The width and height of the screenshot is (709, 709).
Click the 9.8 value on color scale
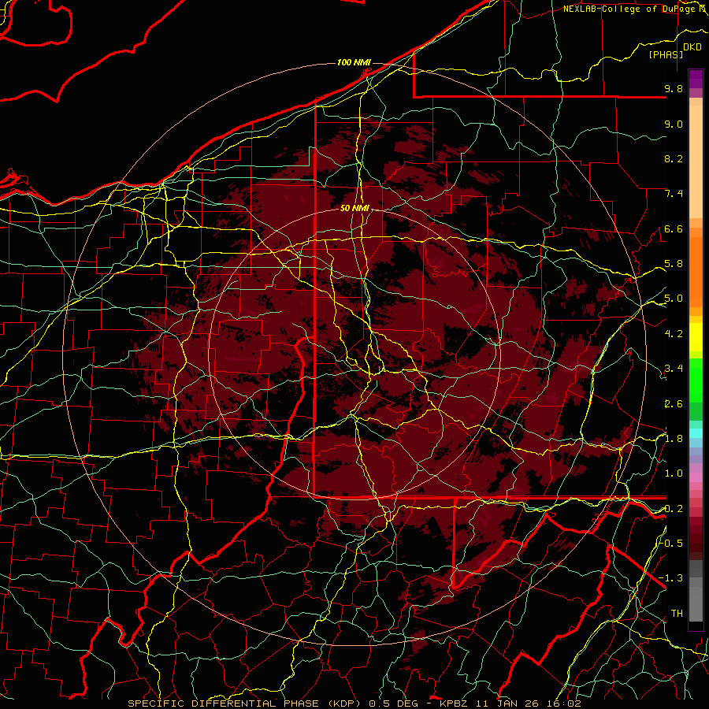[x=674, y=89]
